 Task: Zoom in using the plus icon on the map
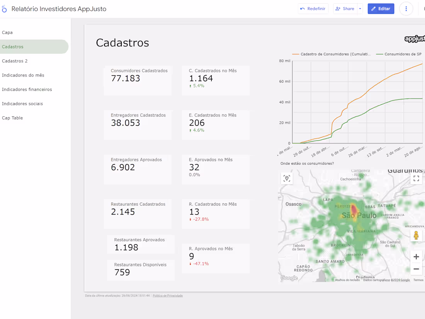click(x=416, y=256)
